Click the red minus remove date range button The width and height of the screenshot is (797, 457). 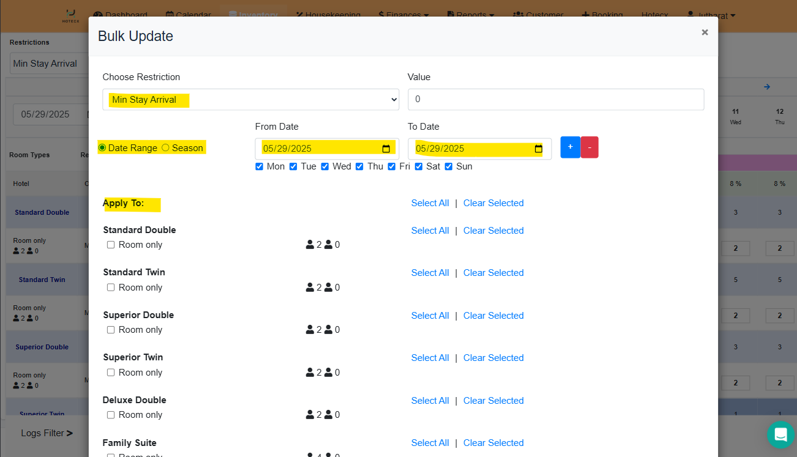(x=589, y=147)
